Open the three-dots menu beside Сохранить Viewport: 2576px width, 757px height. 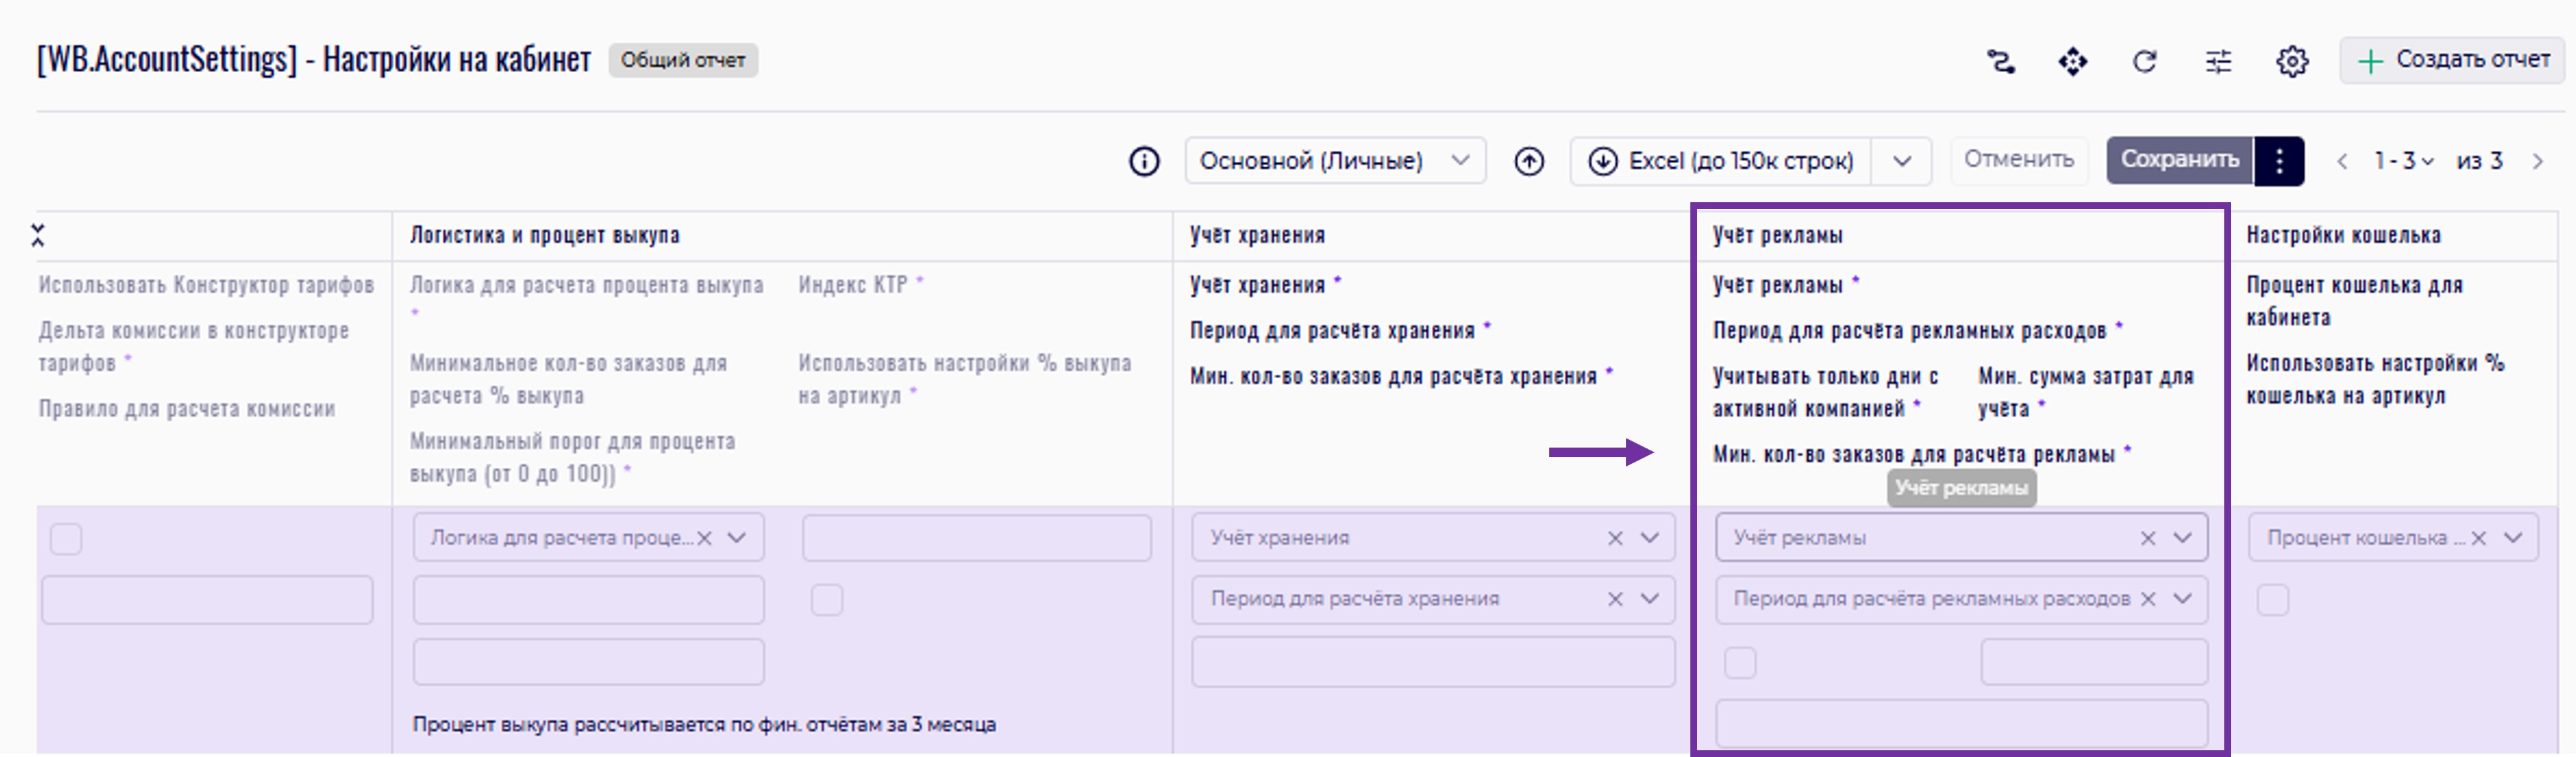pos(2279,161)
